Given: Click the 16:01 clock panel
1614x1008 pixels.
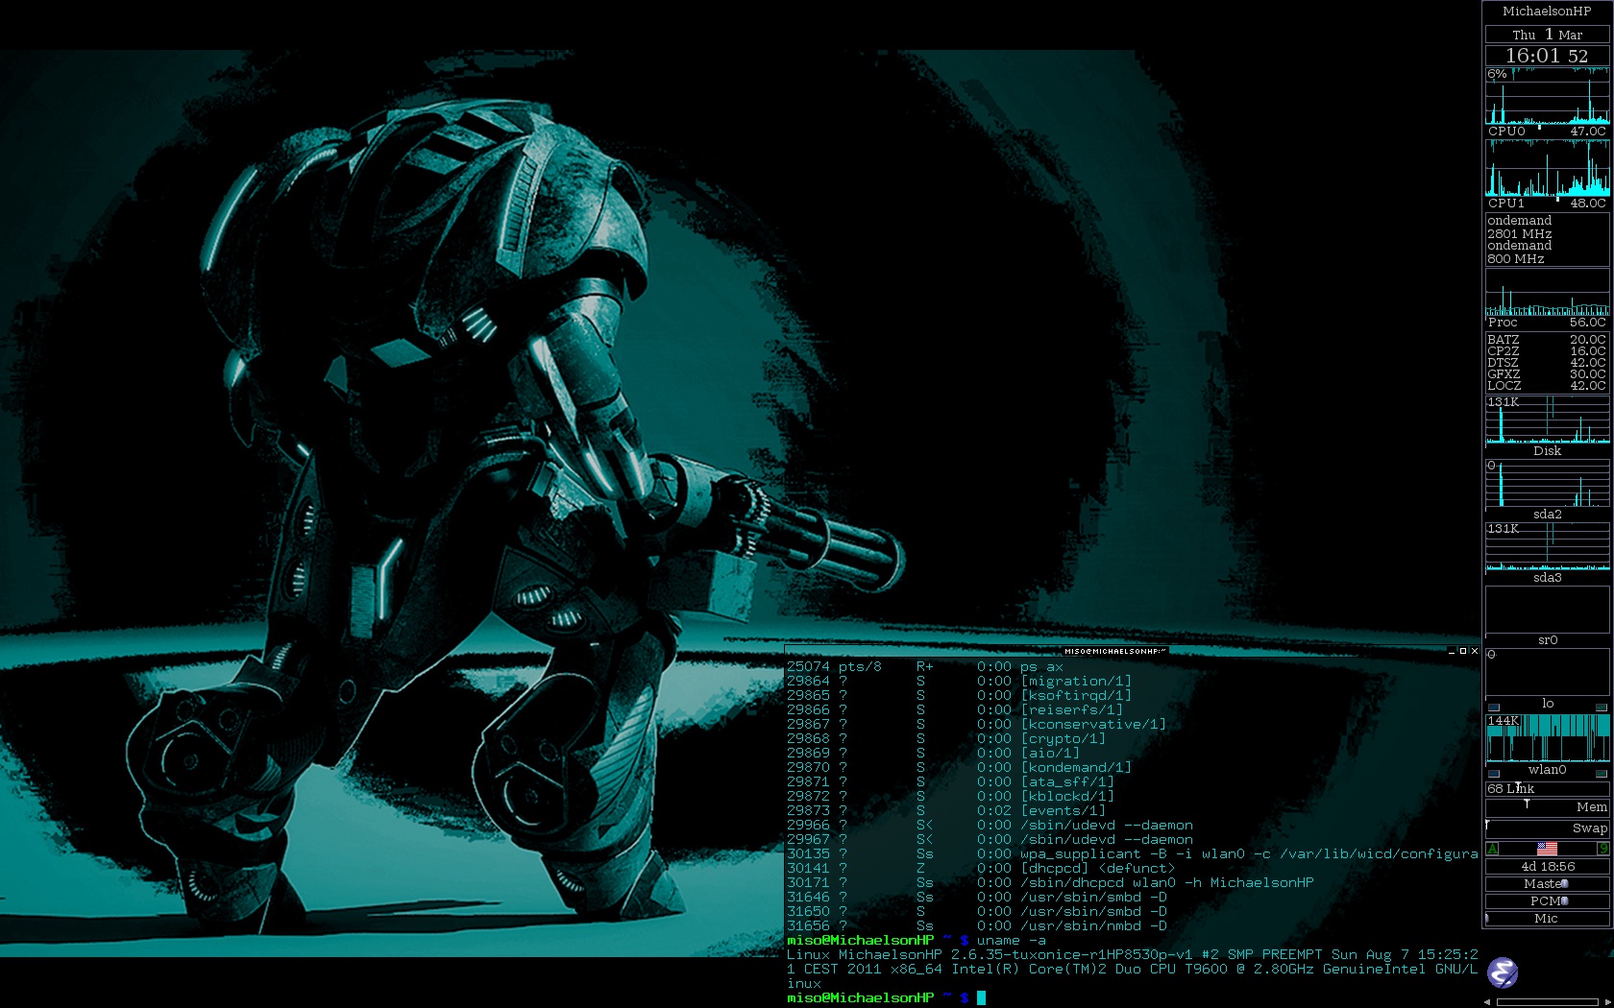Looking at the screenshot, I should pos(1547,56).
